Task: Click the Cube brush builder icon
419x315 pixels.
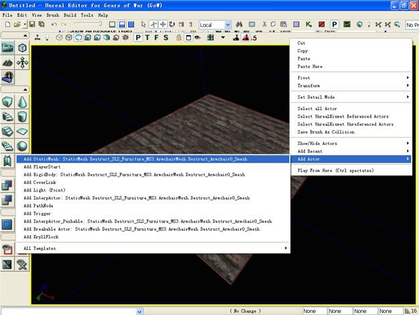Action: (x=7, y=102)
